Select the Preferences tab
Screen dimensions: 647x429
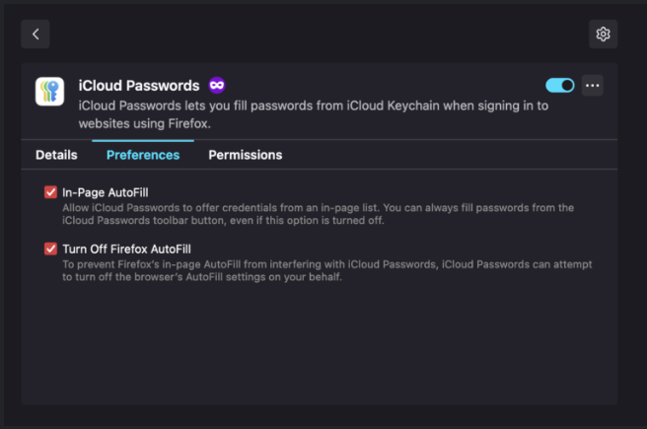pos(143,155)
